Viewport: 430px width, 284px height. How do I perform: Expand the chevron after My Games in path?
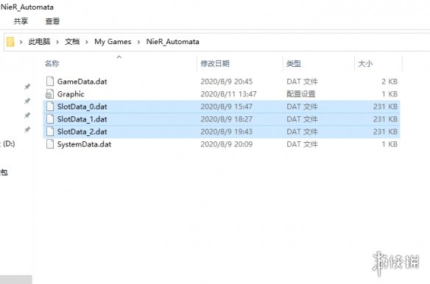pyautogui.click(x=138, y=42)
